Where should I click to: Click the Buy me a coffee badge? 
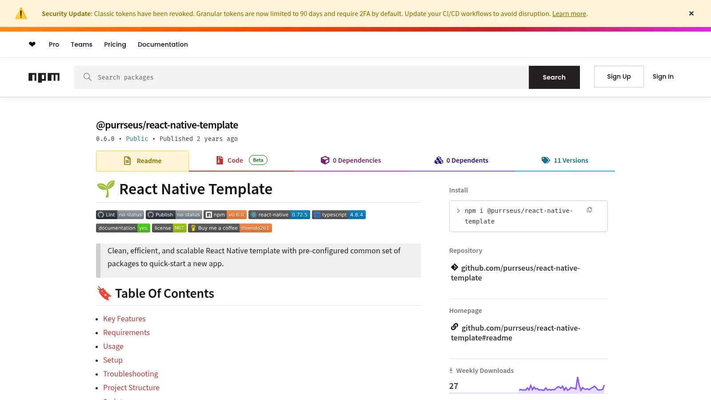[x=230, y=228]
